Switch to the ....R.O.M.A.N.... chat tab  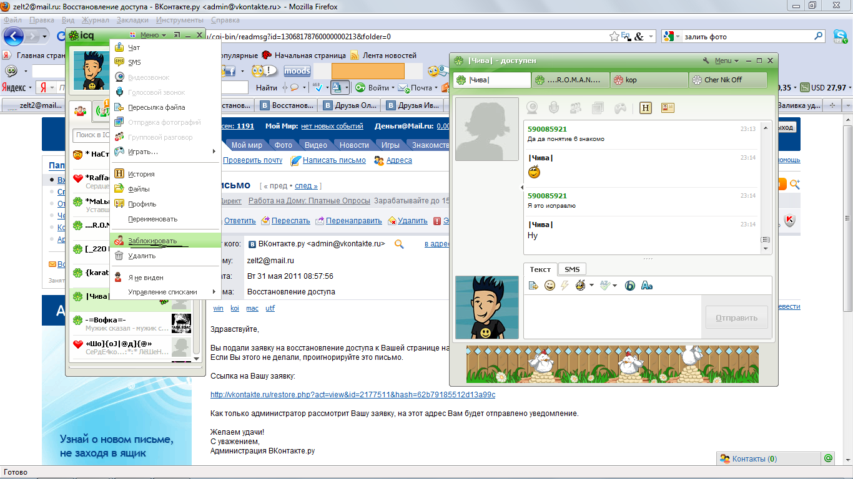[570, 80]
